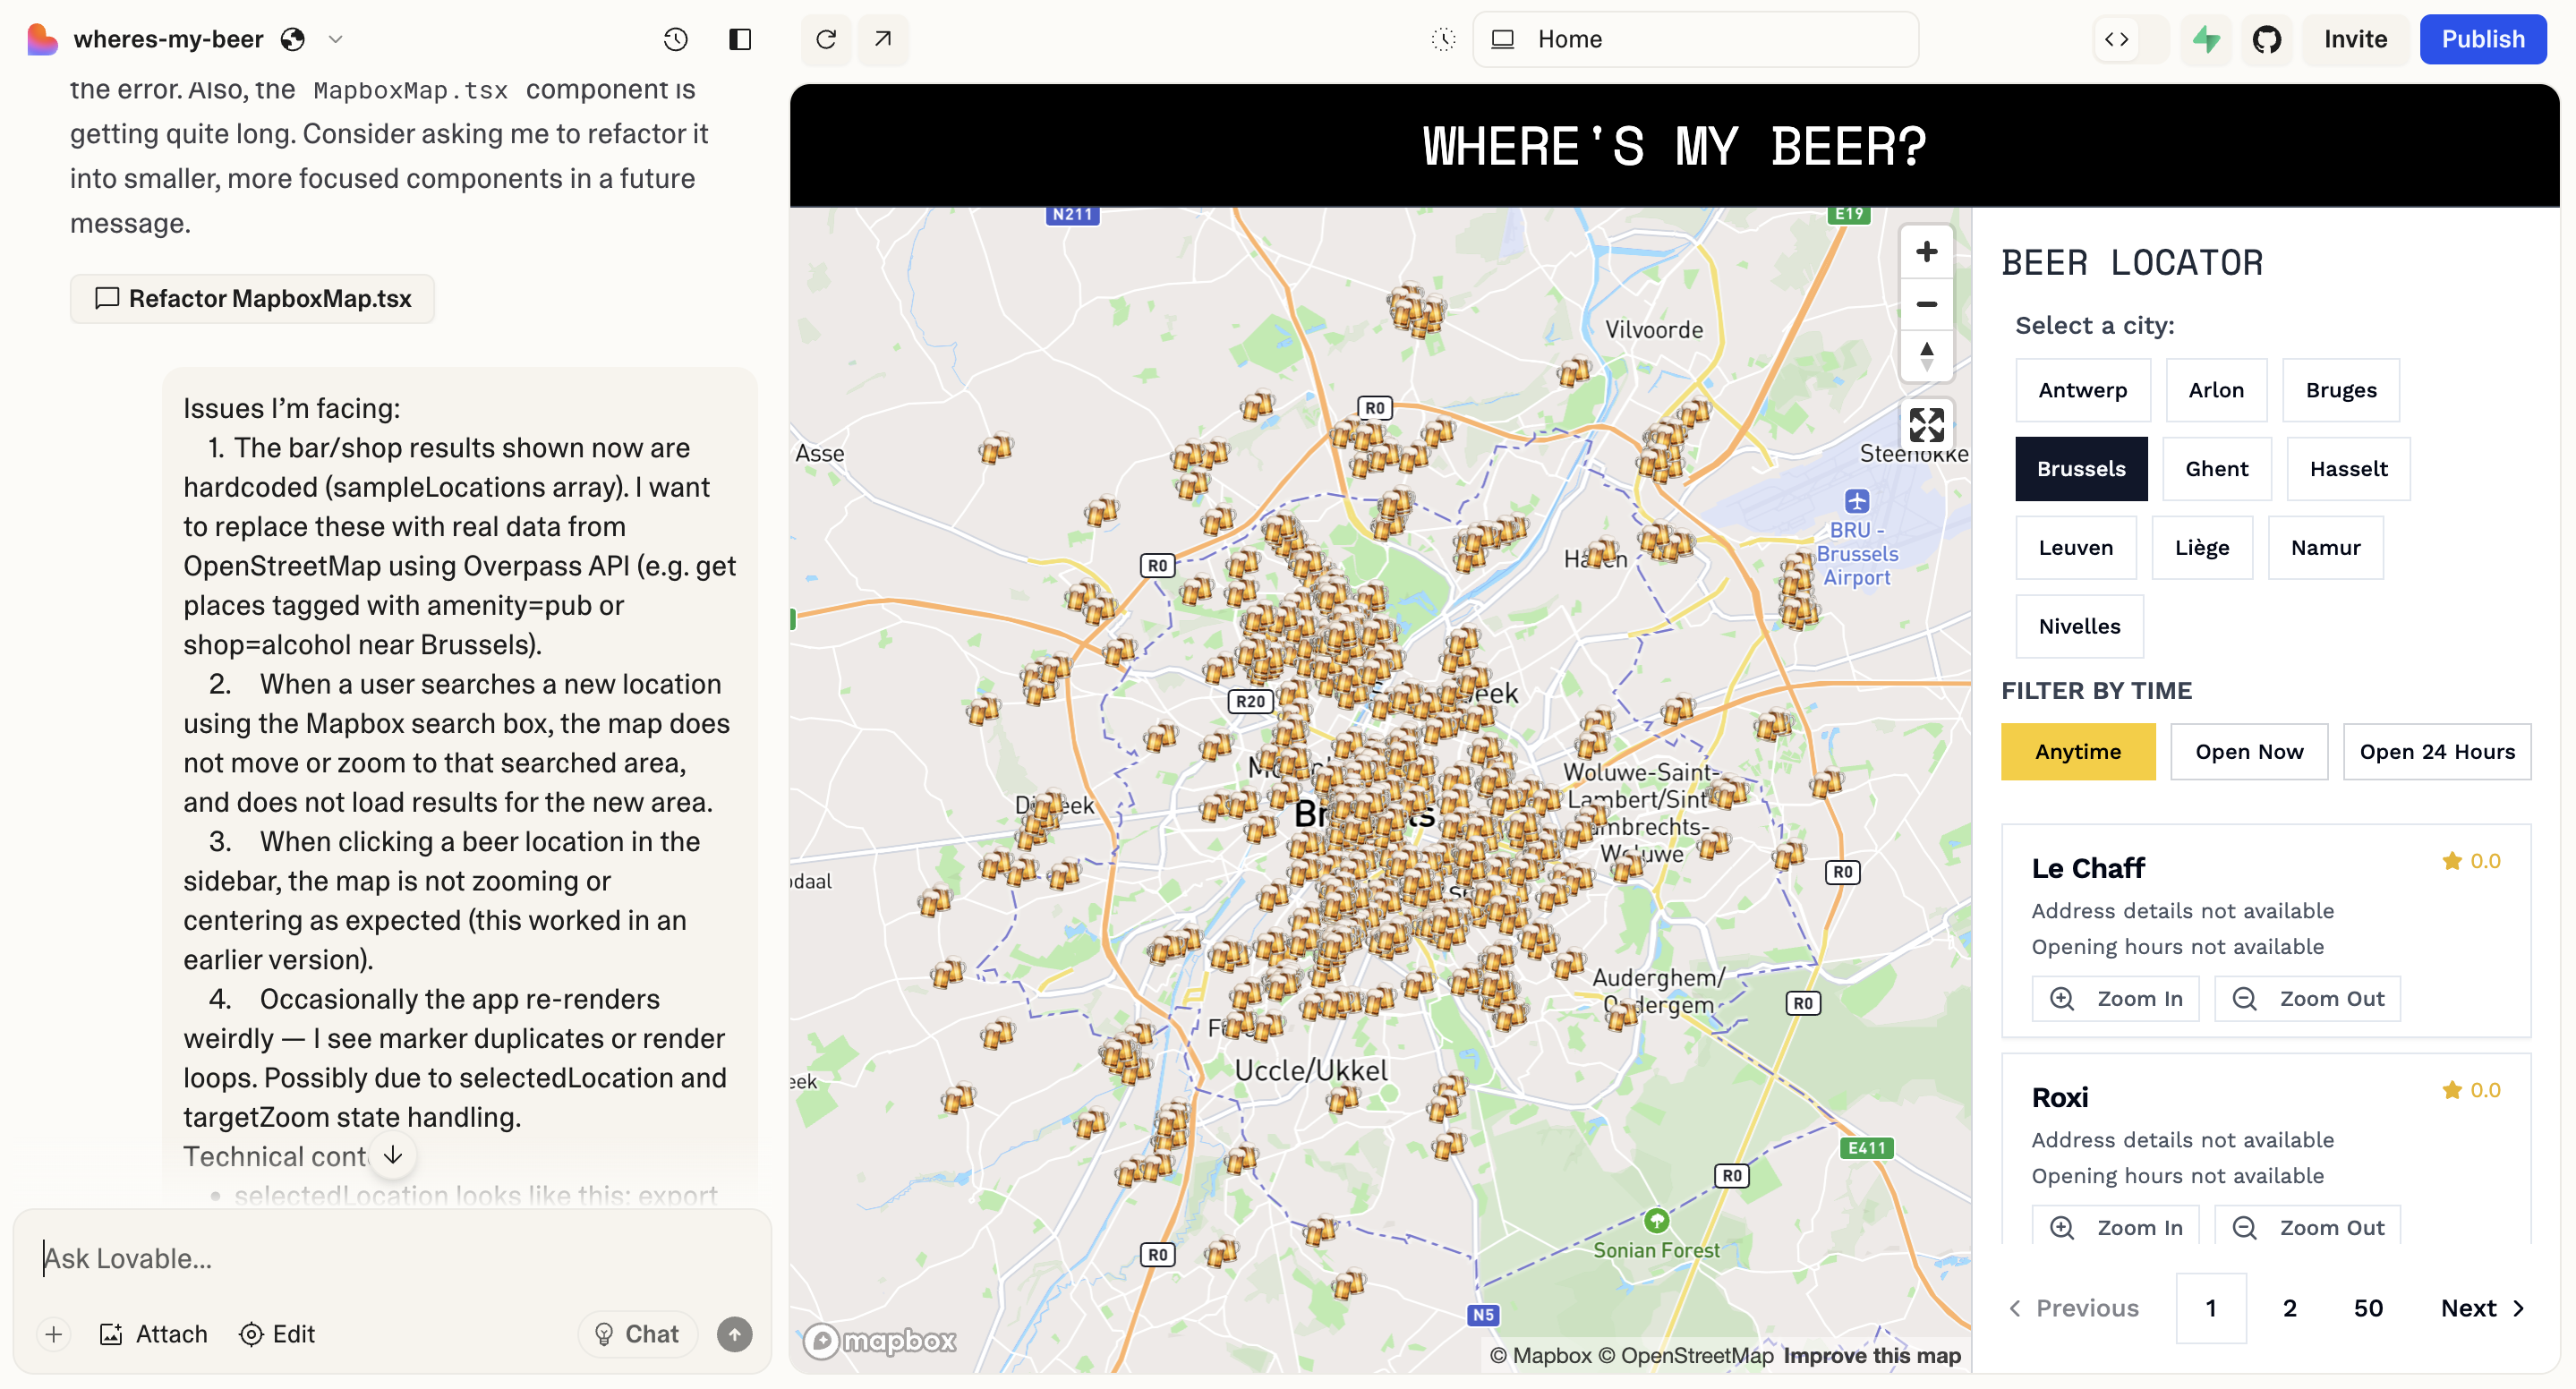Click Improve this map link

click(x=1872, y=1356)
